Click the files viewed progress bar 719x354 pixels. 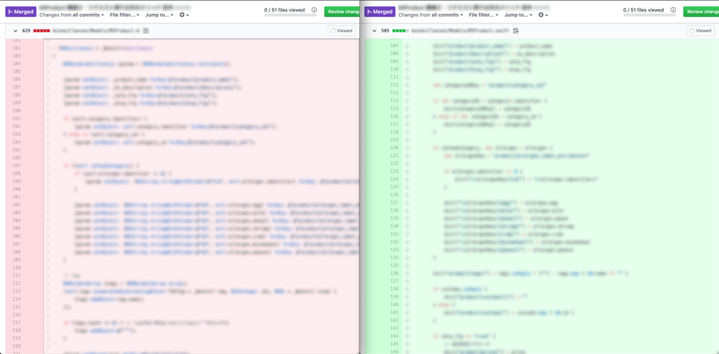coord(291,15)
